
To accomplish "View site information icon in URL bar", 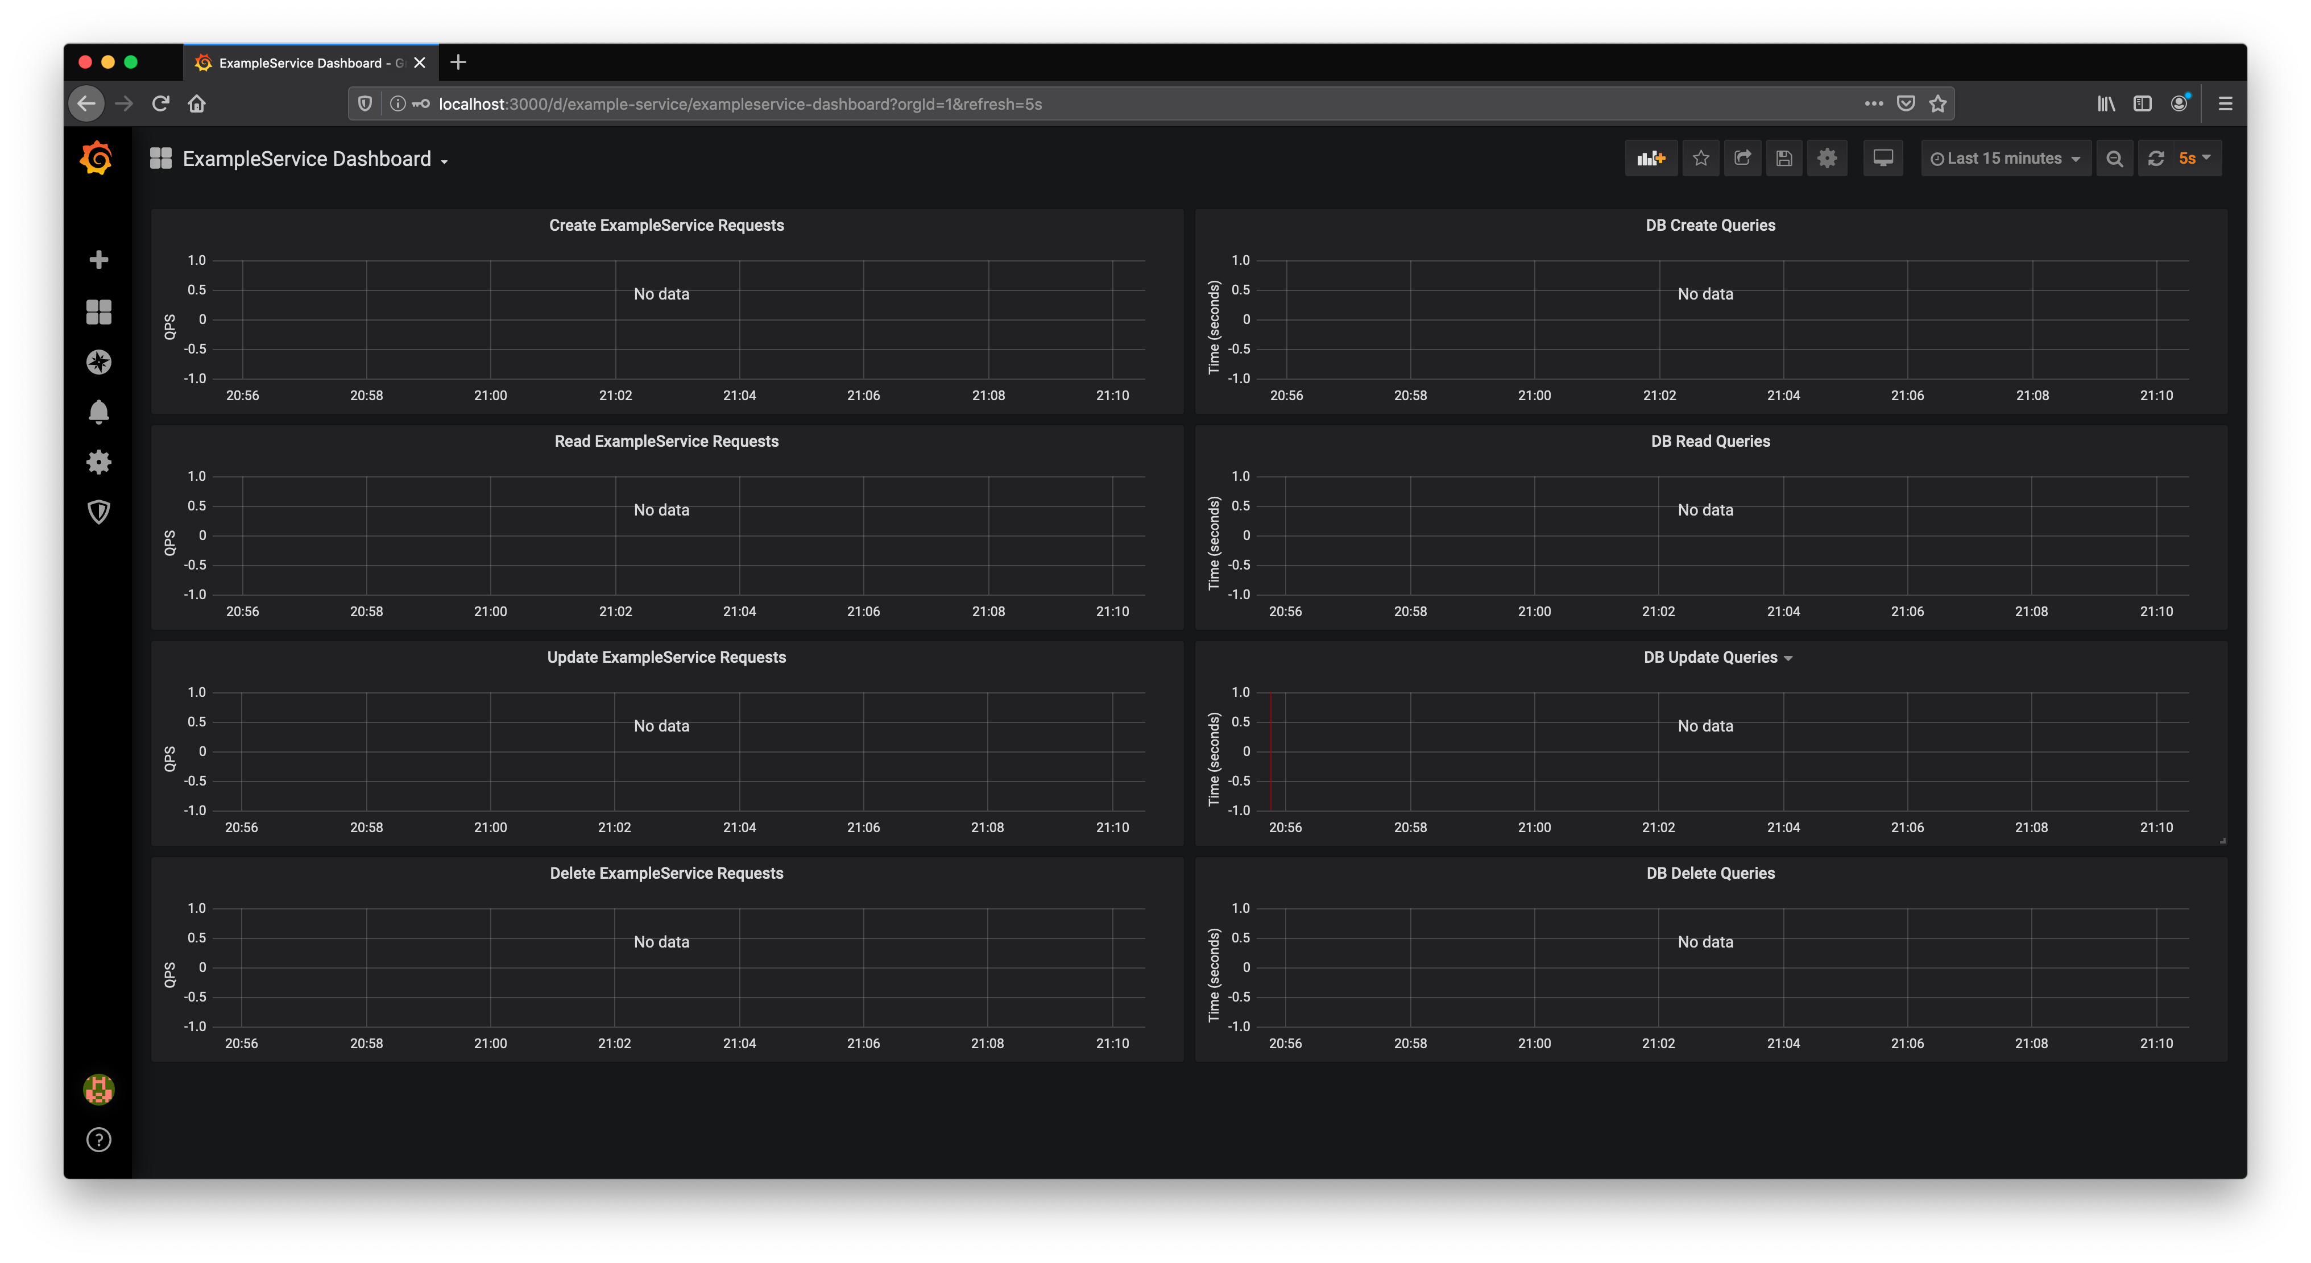I will click(397, 104).
